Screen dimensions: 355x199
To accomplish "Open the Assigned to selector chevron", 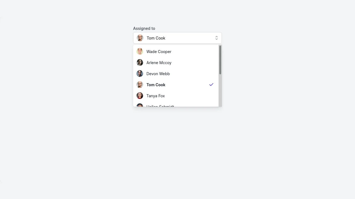I will [217, 38].
